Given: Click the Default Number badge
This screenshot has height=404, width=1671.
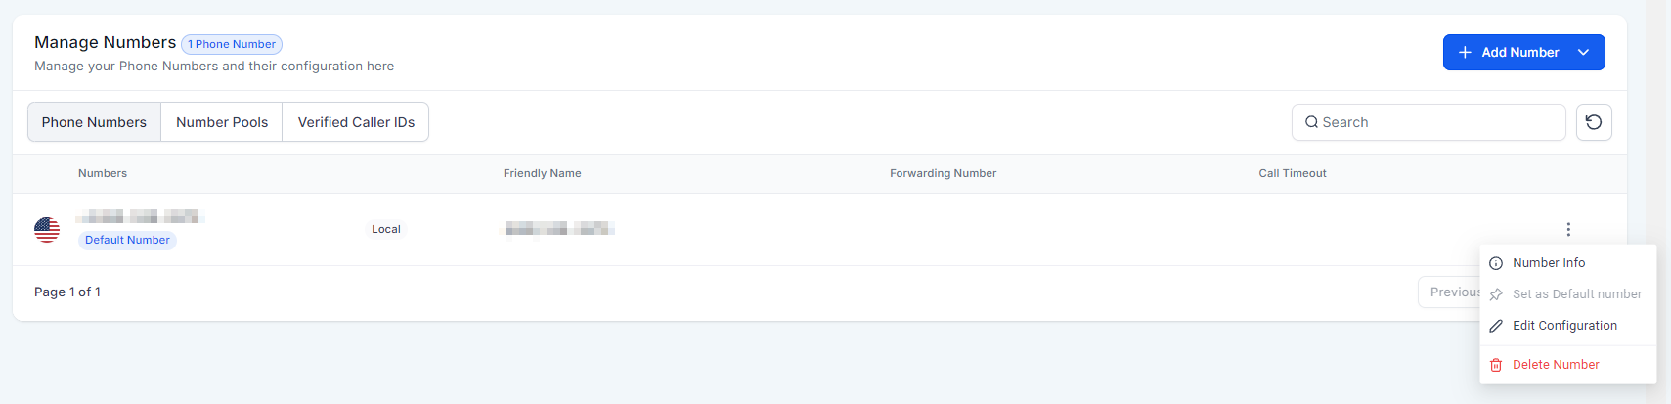Looking at the screenshot, I should [127, 240].
